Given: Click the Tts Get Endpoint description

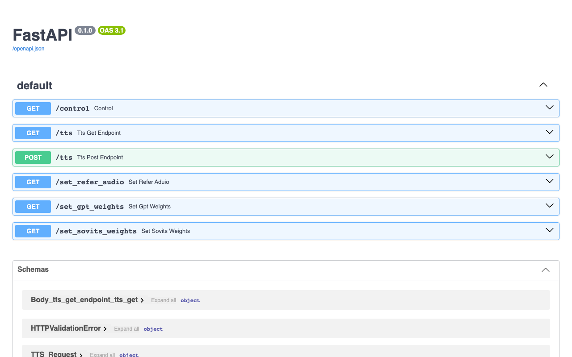Looking at the screenshot, I should point(99,133).
